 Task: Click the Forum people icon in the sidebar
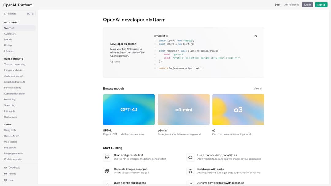coord(6,174)
